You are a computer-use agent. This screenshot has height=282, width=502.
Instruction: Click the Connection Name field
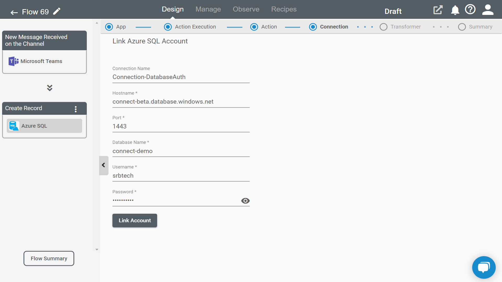181,77
